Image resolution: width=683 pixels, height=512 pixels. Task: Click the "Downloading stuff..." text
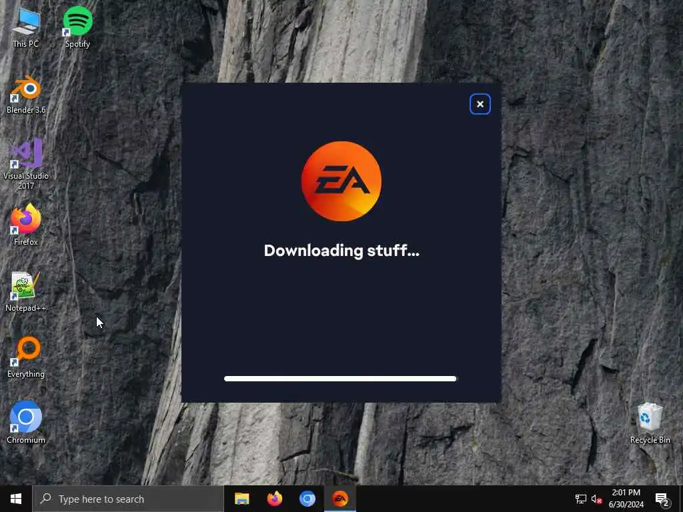(x=341, y=251)
